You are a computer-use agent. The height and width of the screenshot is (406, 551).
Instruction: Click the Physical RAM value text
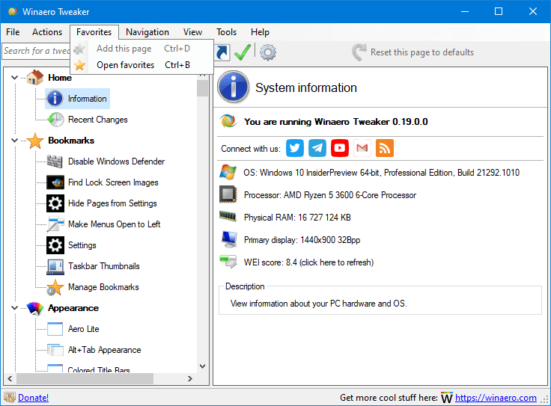(297, 218)
